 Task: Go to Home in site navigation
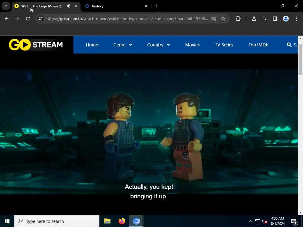click(92, 45)
